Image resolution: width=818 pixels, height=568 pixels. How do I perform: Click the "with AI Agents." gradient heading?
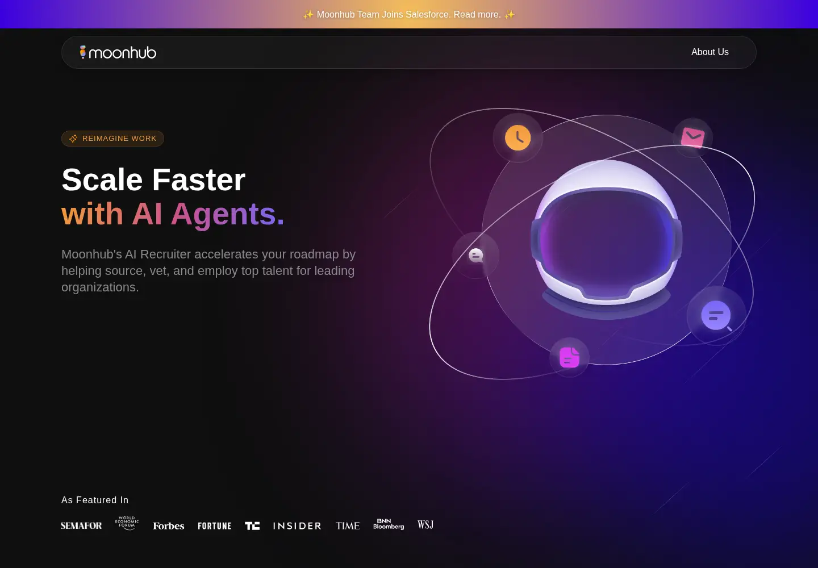[x=173, y=214]
